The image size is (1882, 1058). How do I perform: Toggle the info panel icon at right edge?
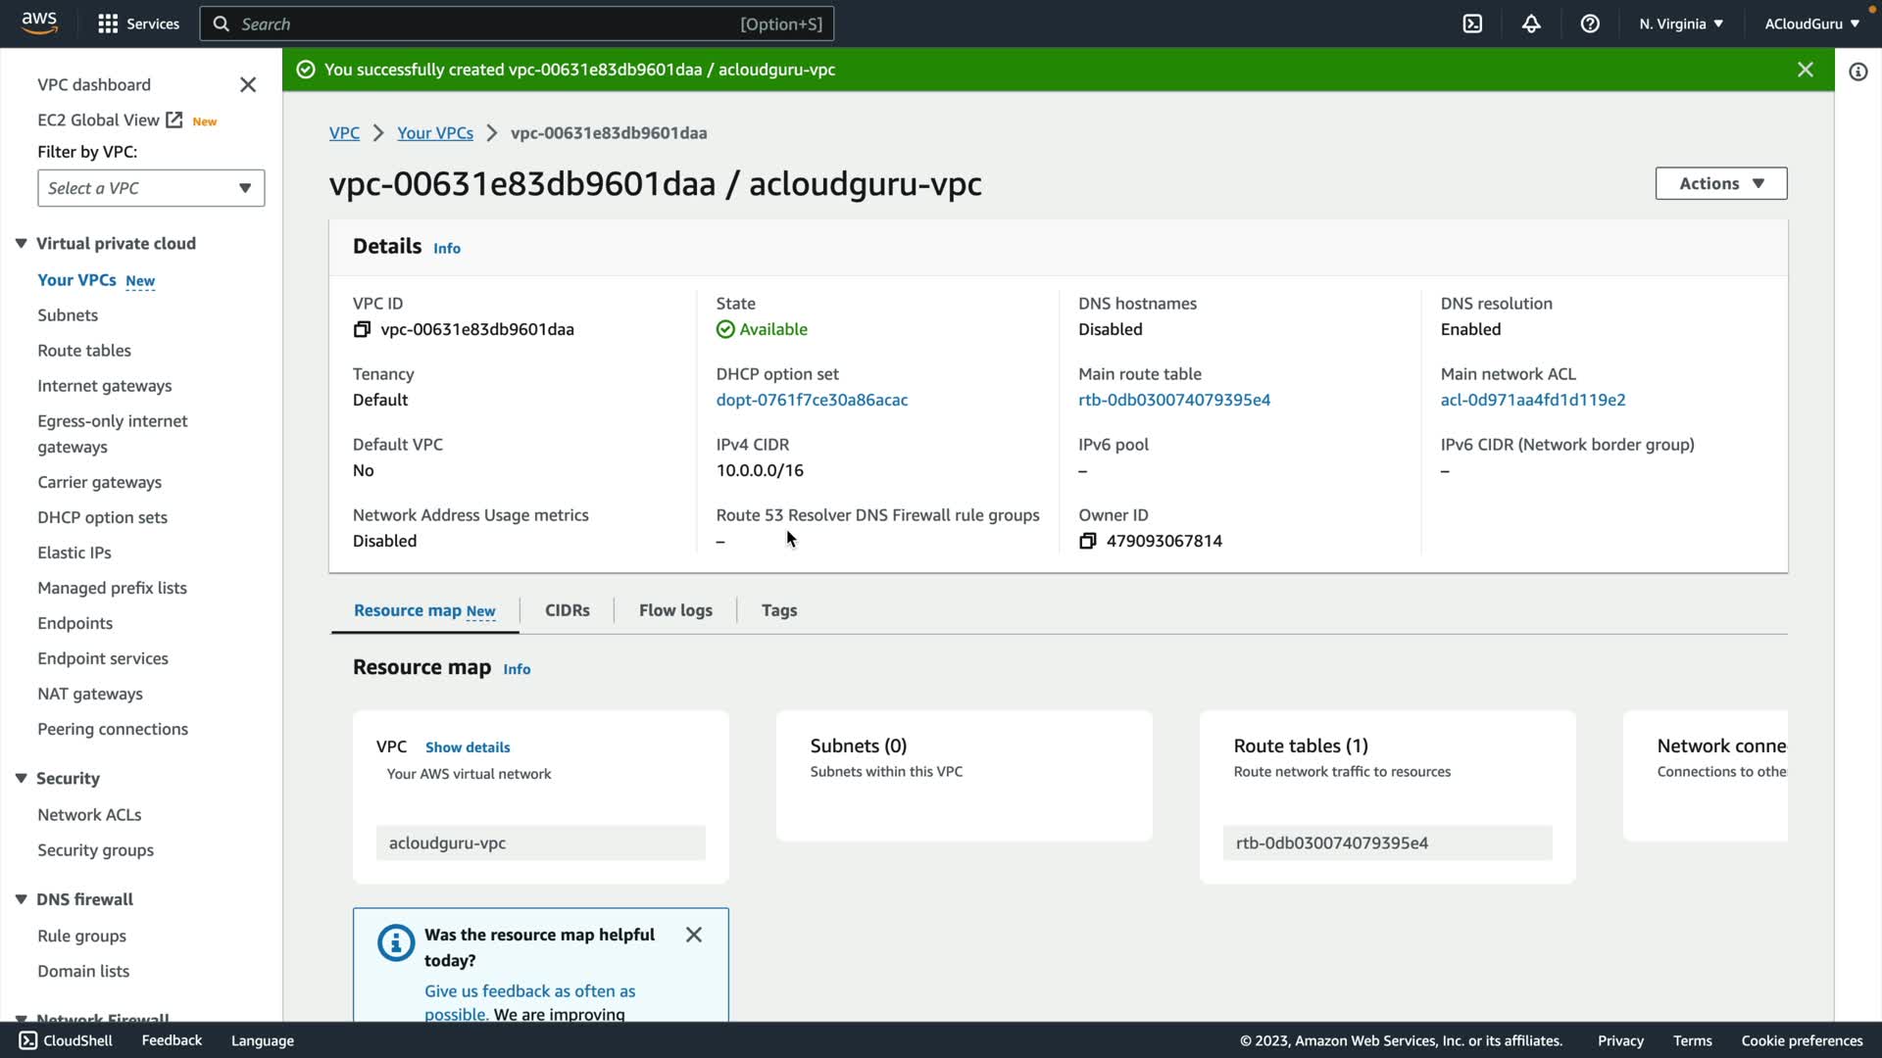[x=1857, y=72]
